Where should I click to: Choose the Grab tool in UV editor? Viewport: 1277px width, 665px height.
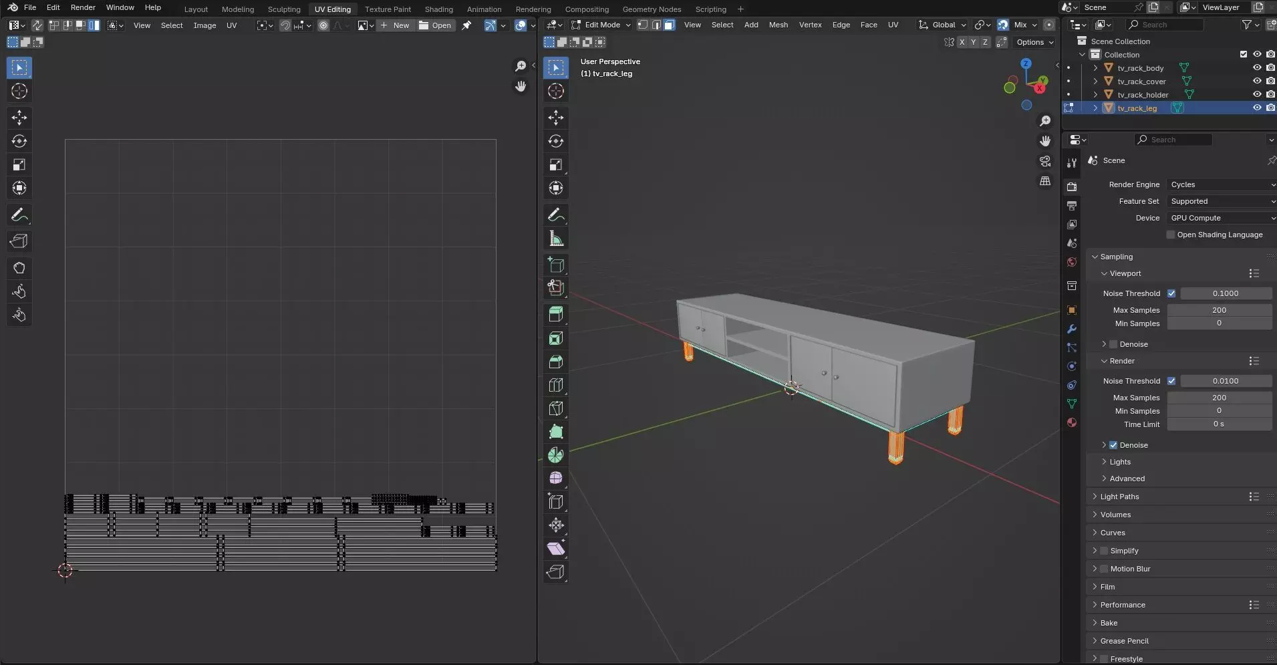pos(19,268)
